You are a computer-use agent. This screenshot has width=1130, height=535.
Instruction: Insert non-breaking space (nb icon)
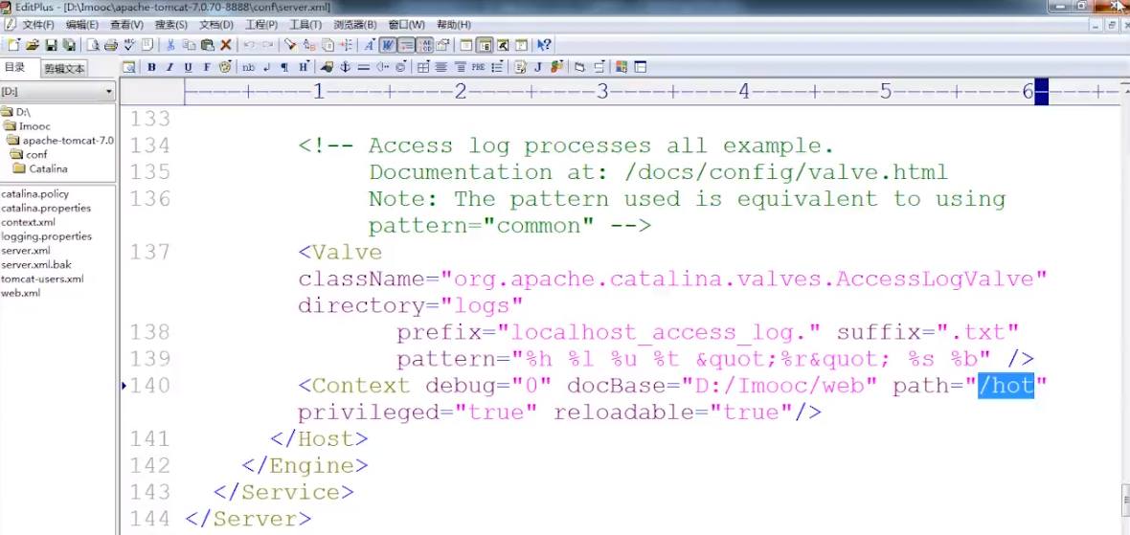(x=248, y=67)
